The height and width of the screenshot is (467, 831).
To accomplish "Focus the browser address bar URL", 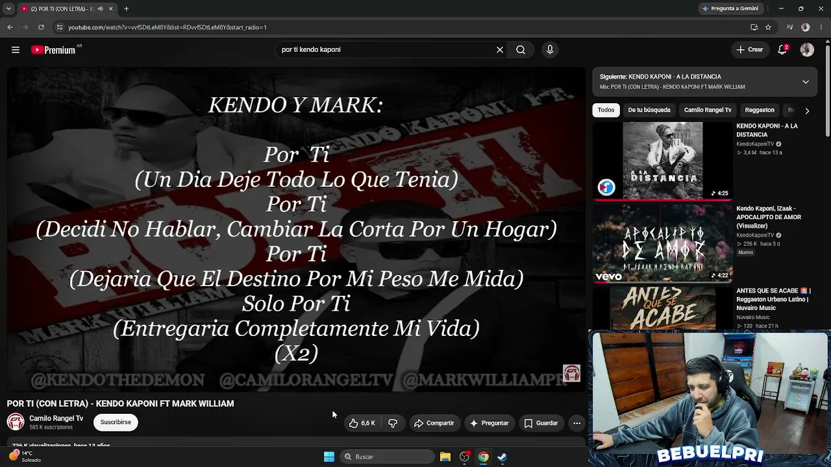I will pyautogui.click(x=167, y=27).
